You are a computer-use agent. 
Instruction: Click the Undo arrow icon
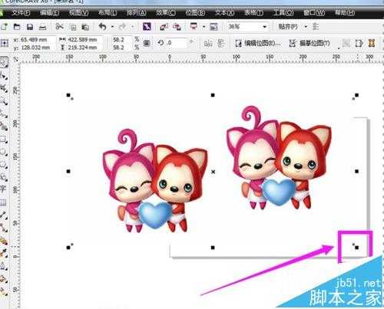[x=103, y=27]
